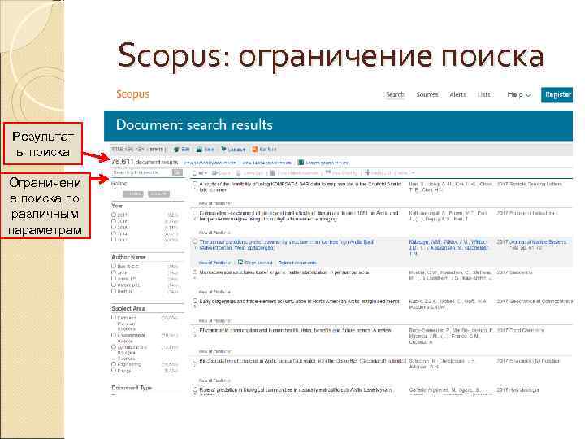Click the Add to list plus icon

(367, 172)
